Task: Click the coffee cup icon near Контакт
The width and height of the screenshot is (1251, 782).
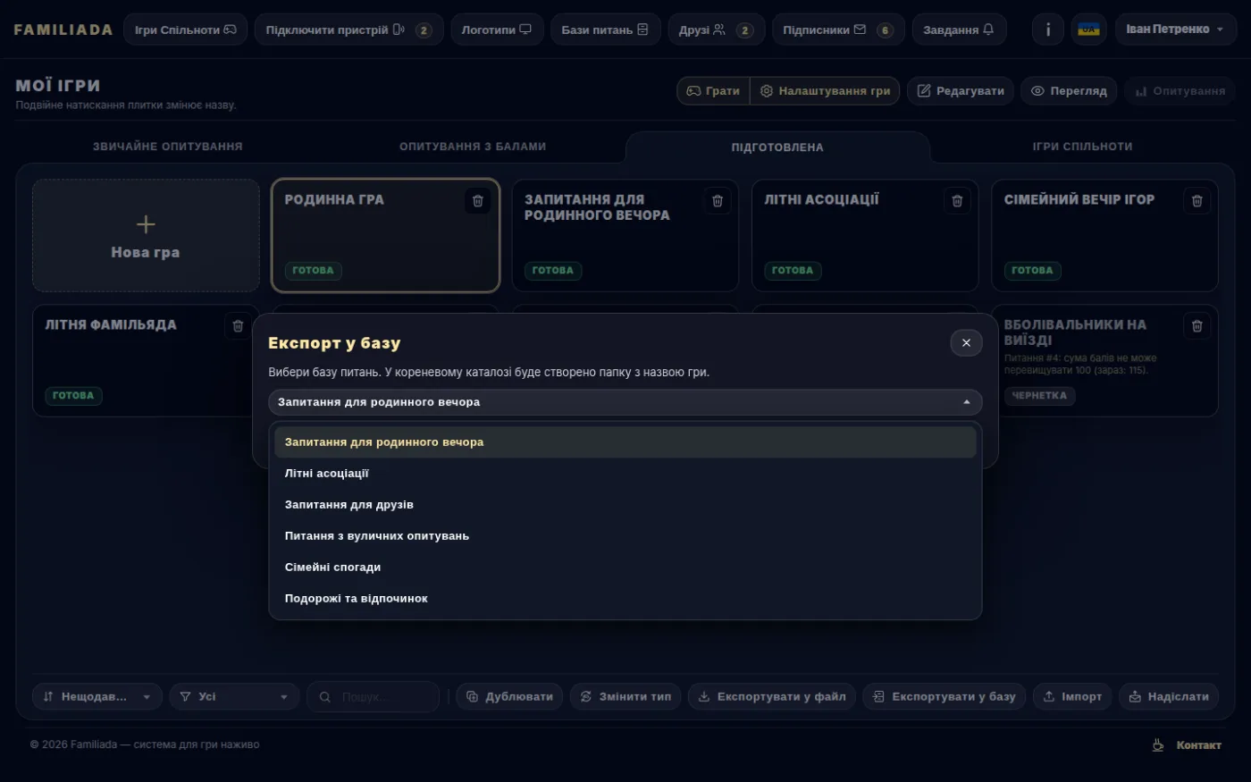Action: coord(1158,744)
